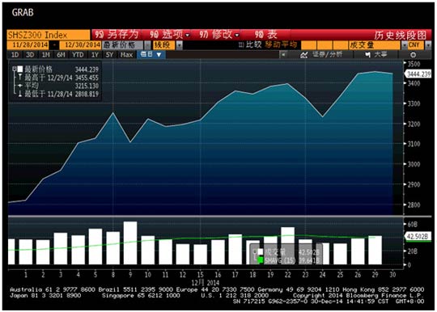Click the 另存为 save-as button
Image resolution: width=437 pixels, height=312 pixels.
[x=117, y=35]
